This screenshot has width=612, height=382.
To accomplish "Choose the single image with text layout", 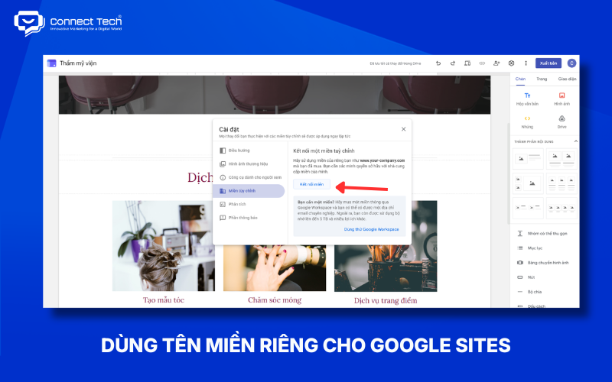I will click(x=528, y=159).
